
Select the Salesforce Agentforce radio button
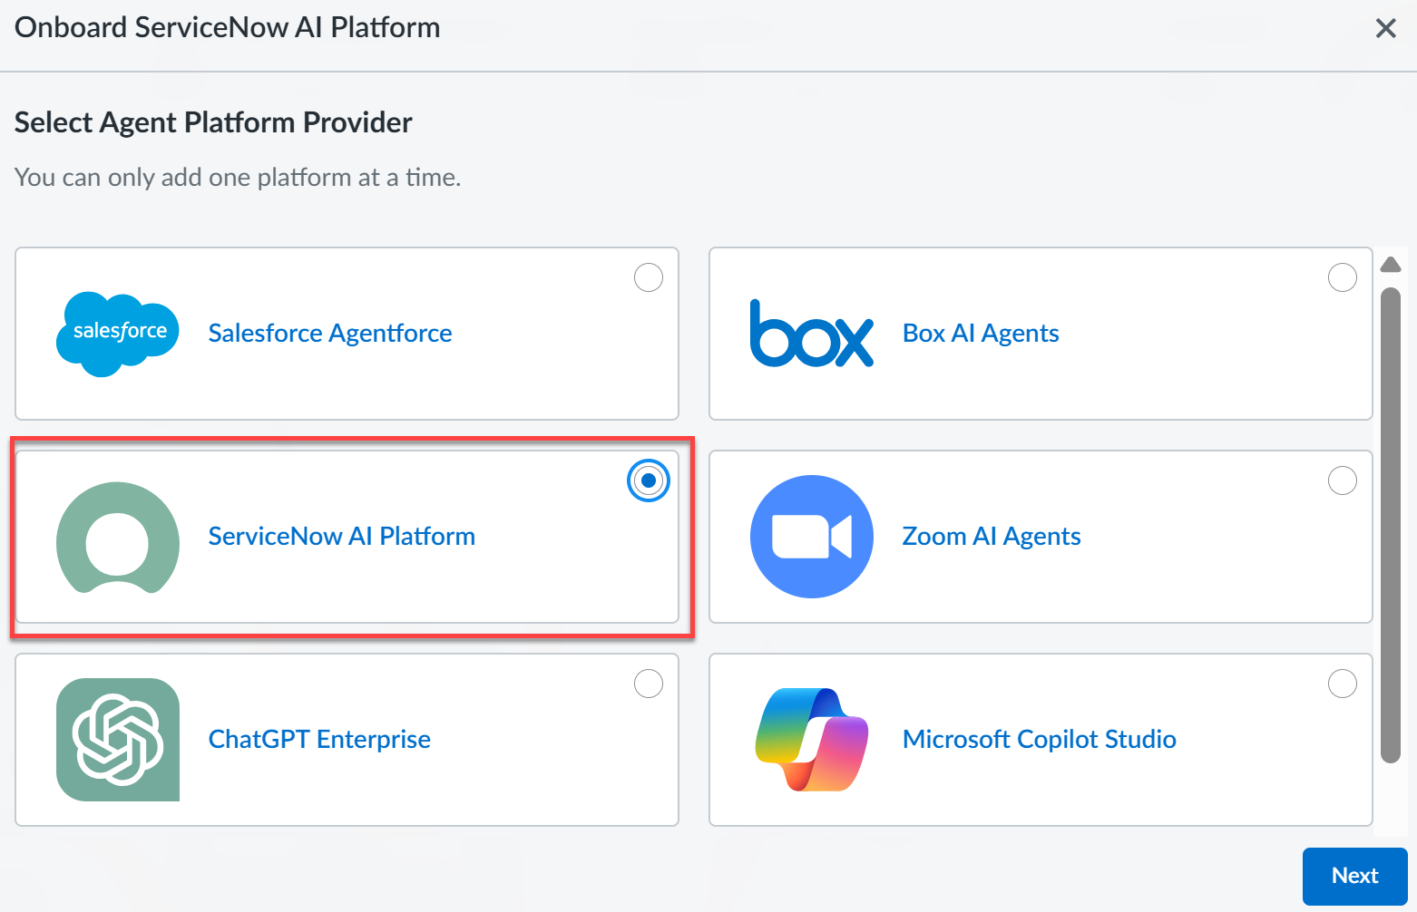coord(649,277)
